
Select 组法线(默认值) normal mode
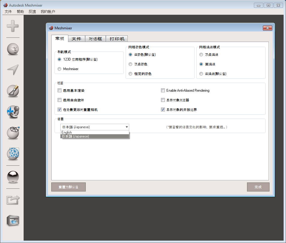pos(201,74)
